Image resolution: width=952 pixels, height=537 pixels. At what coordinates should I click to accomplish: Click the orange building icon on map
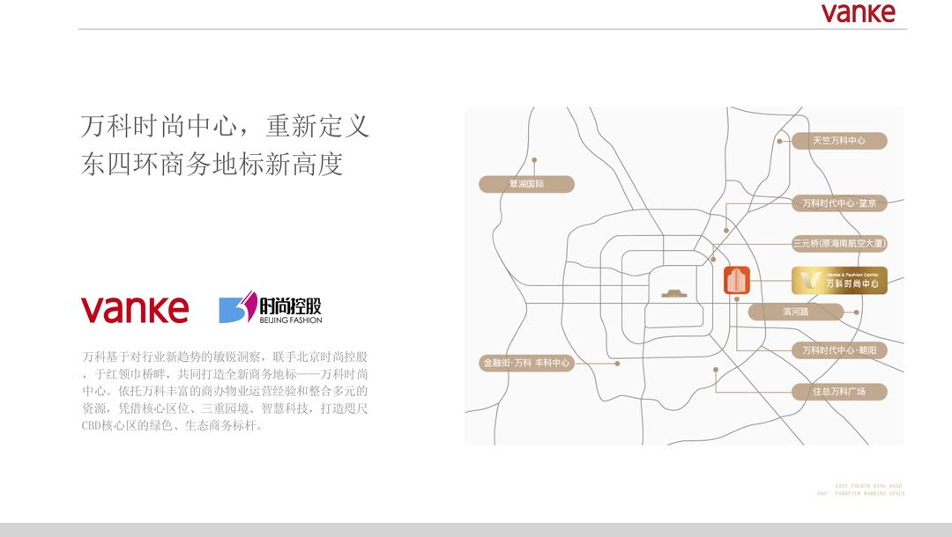[x=736, y=280]
